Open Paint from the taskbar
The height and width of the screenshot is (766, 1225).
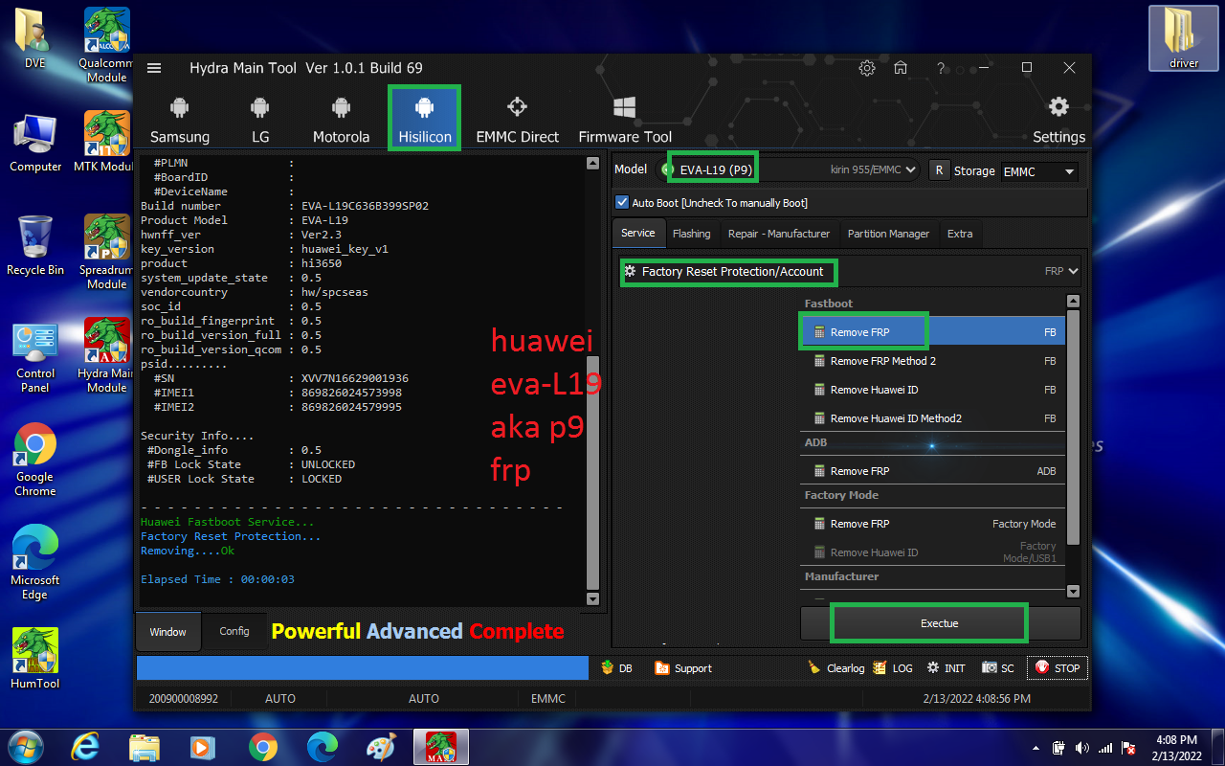pos(381,746)
